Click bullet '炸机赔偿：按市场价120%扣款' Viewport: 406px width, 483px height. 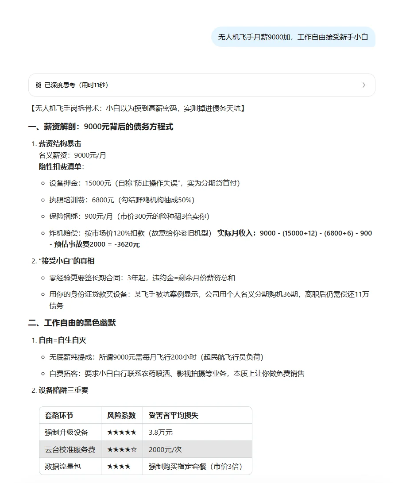point(130,233)
